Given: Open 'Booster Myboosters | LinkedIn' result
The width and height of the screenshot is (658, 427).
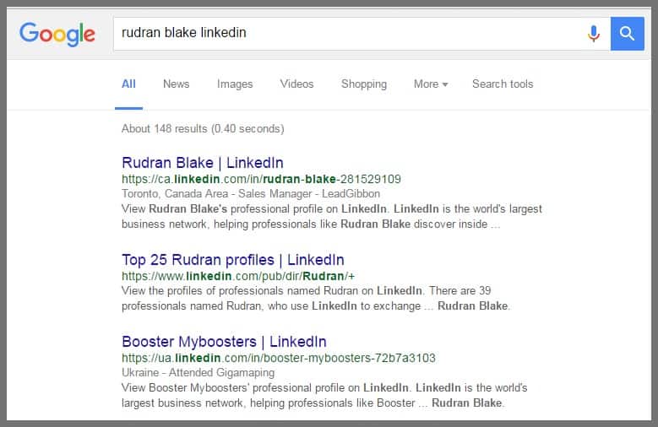Looking at the screenshot, I should (224, 342).
